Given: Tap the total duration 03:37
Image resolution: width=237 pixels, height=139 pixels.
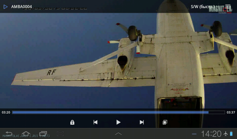Looking at the screenshot, I should 231,112.
